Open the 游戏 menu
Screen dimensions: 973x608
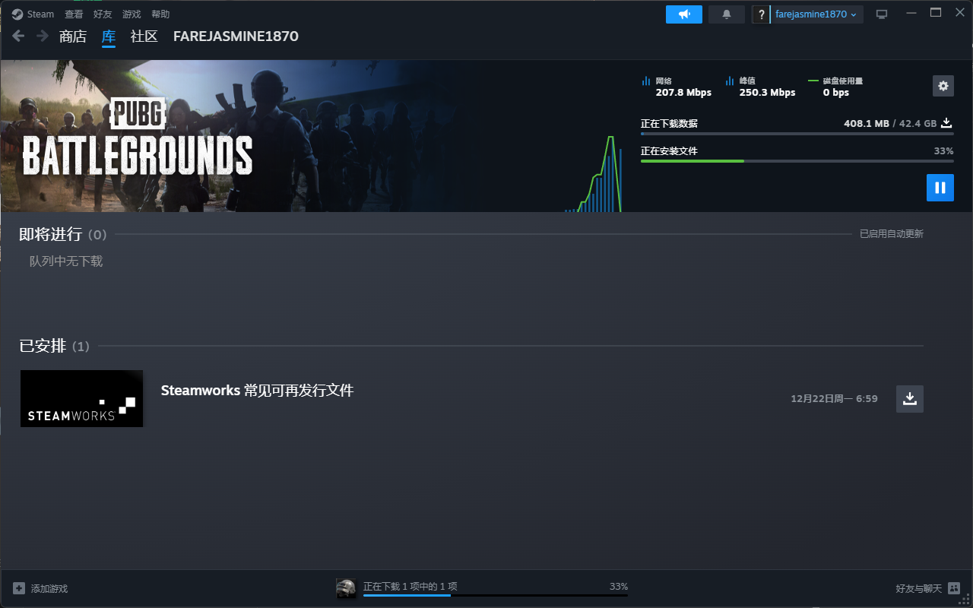tap(132, 14)
